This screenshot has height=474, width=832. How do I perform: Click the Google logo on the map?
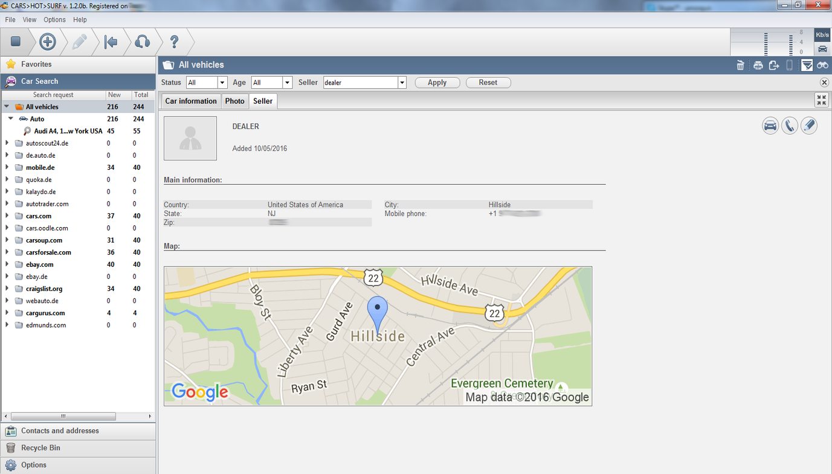pyautogui.click(x=200, y=392)
